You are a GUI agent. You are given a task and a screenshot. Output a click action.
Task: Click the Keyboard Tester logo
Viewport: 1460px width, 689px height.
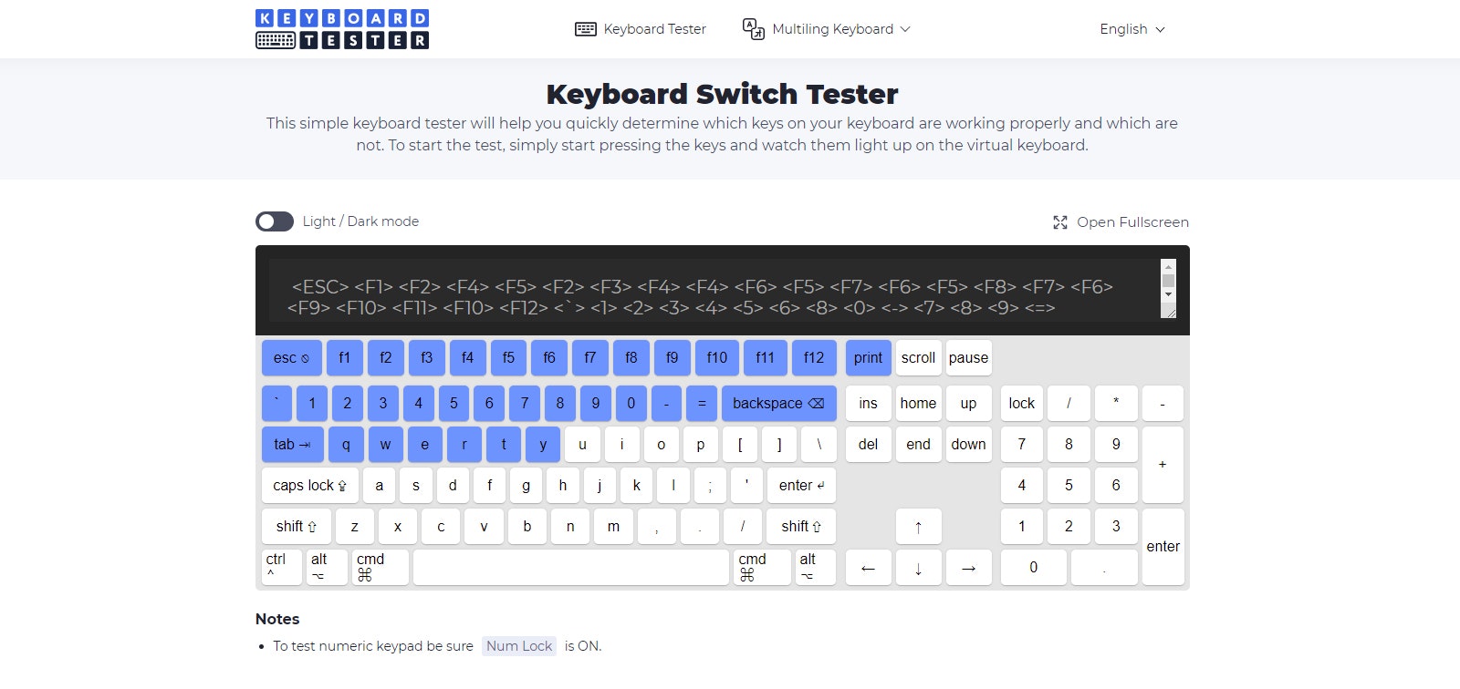[342, 29]
